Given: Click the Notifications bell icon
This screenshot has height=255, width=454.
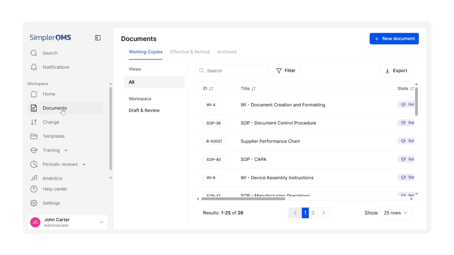Looking at the screenshot, I should pos(34,67).
